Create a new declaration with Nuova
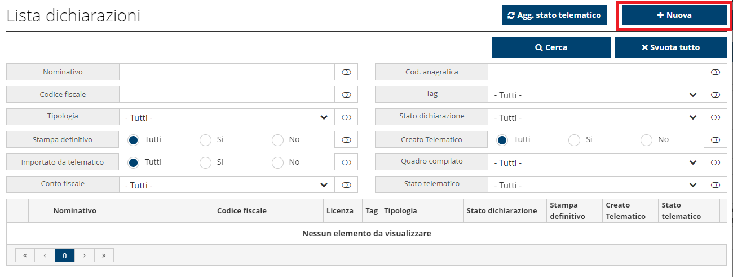This screenshot has height=277, width=733. coord(674,16)
